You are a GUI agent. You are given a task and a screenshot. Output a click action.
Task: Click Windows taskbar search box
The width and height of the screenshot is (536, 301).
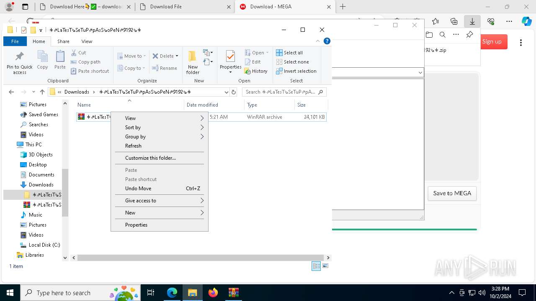click(x=80, y=293)
